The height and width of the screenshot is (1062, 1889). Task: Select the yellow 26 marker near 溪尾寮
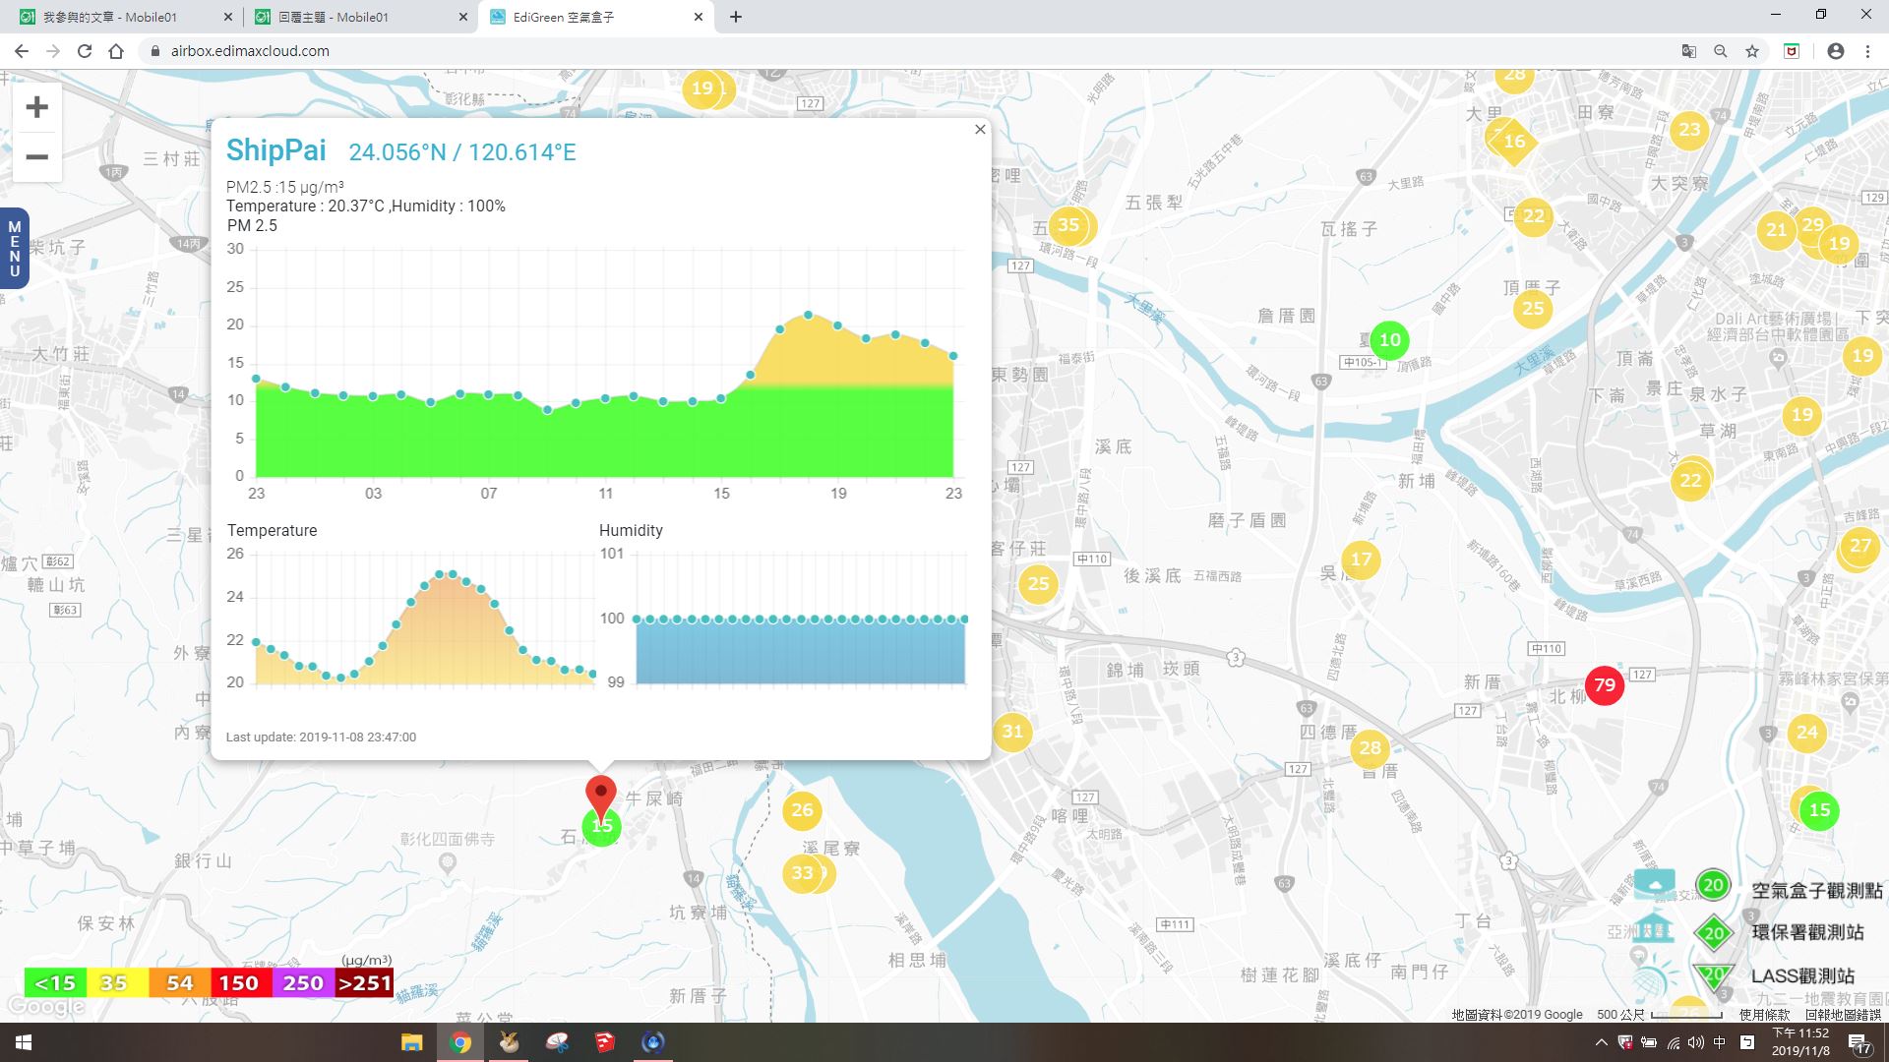click(802, 810)
